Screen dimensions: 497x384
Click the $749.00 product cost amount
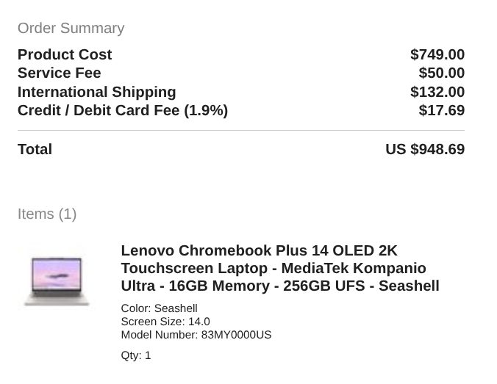(x=437, y=54)
